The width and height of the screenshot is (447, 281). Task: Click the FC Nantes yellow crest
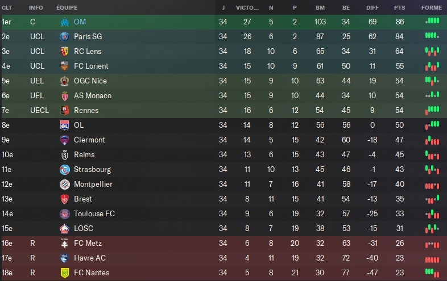(64, 272)
